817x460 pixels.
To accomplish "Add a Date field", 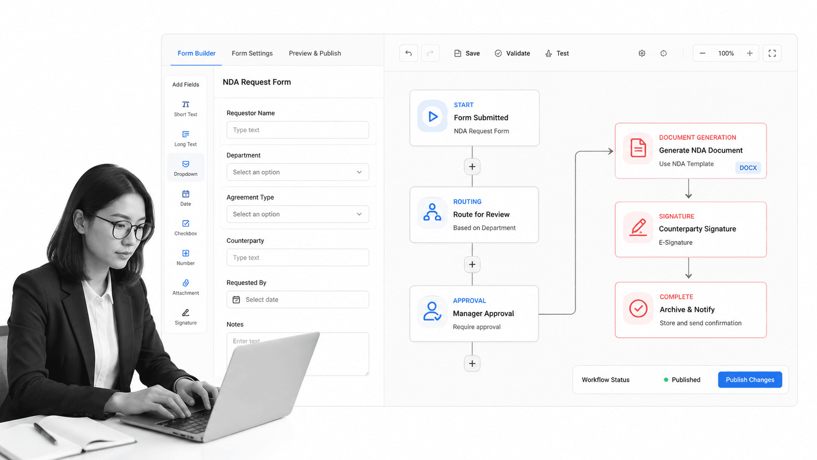I will pos(186,198).
